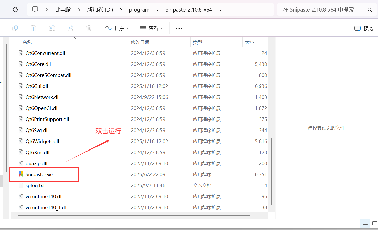Click the rename icon in toolbar
Viewport: 378px width, 230px height.
click(52, 28)
